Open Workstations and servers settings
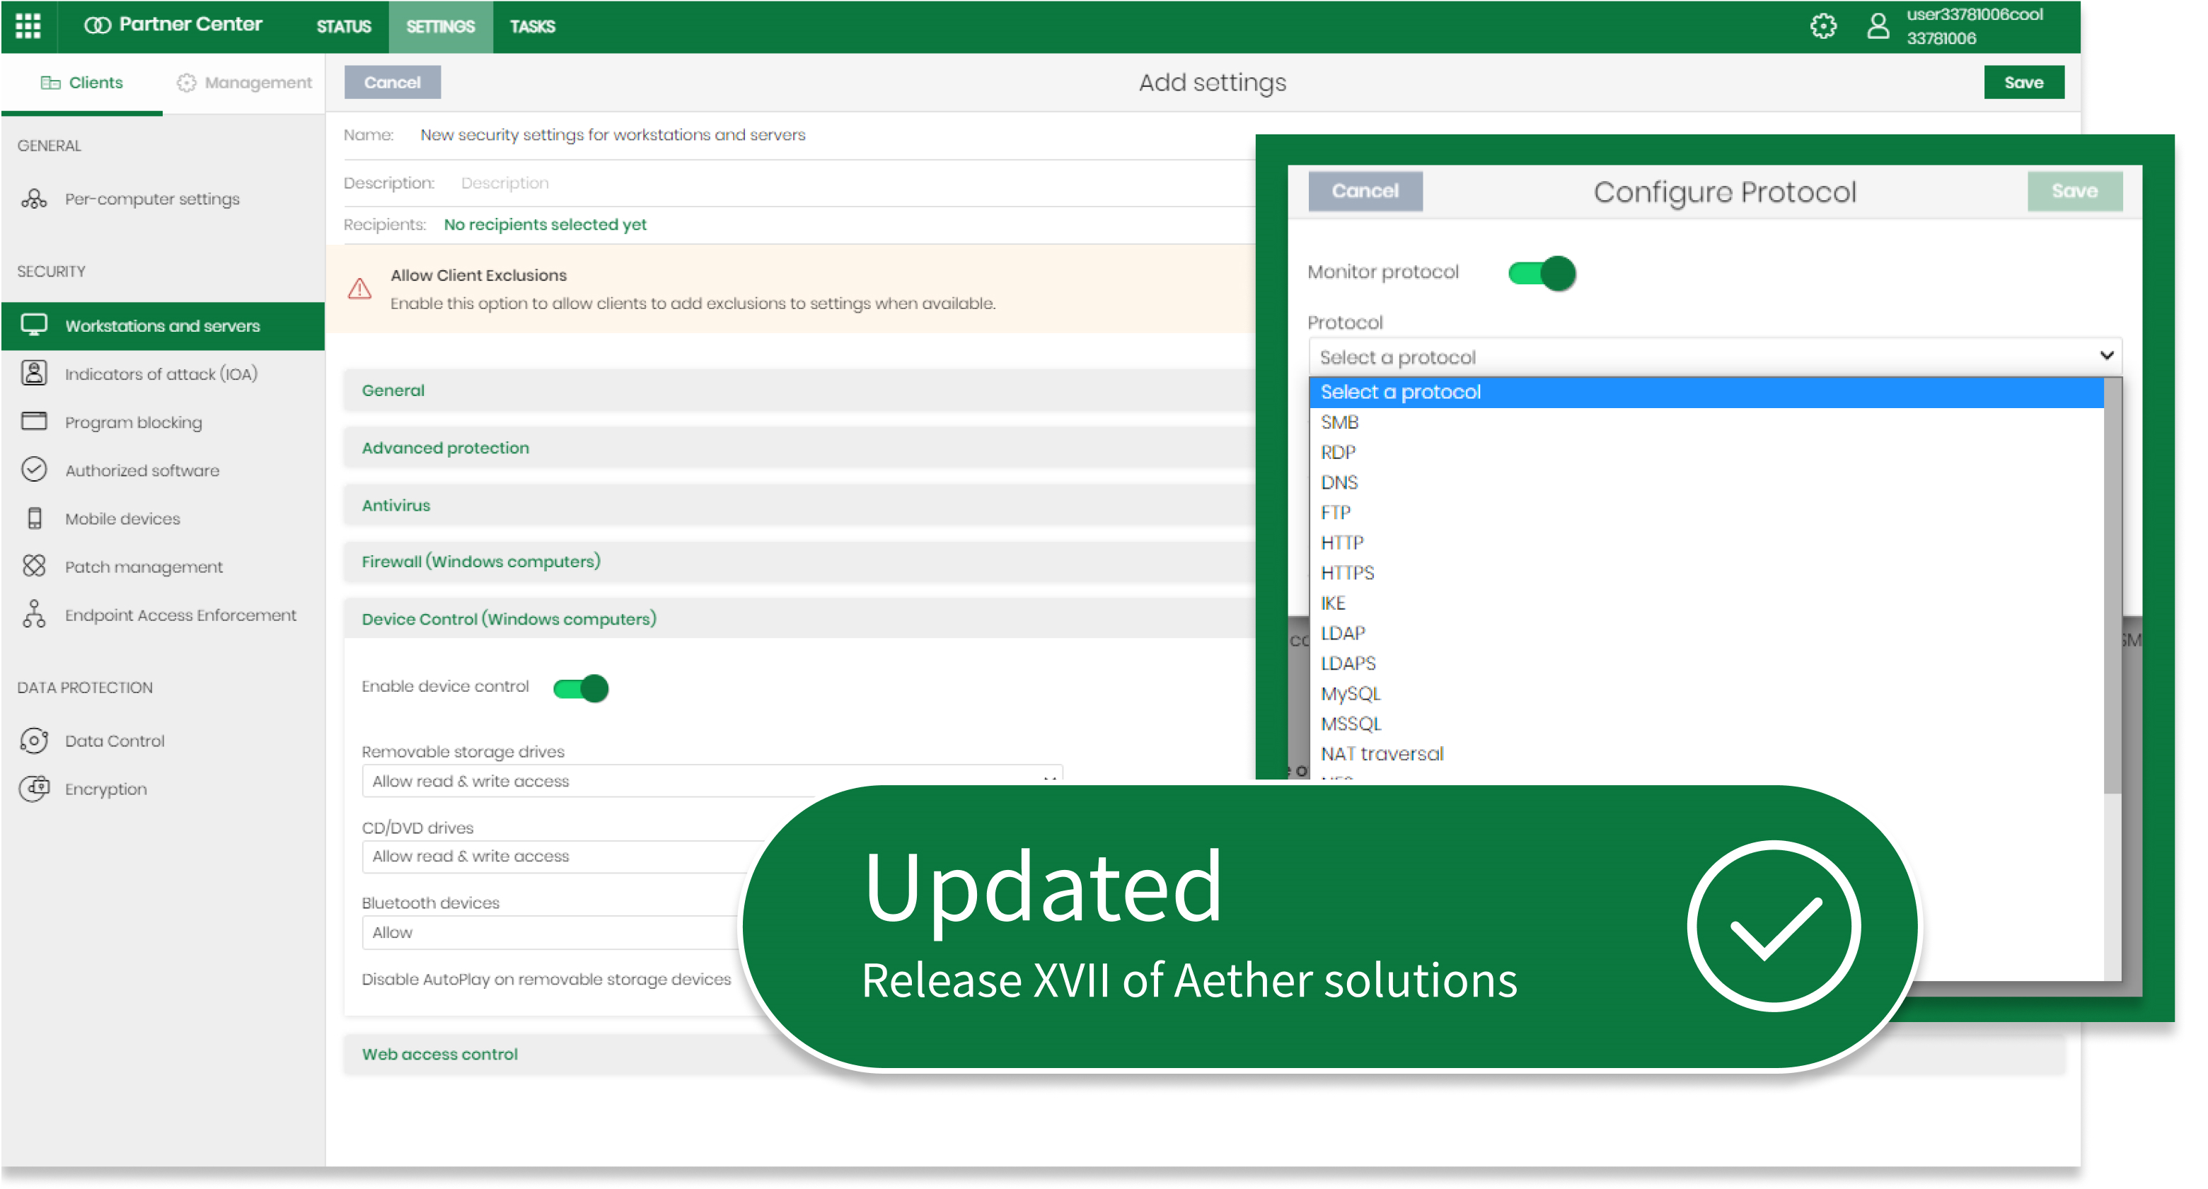 [x=163, y=326]
